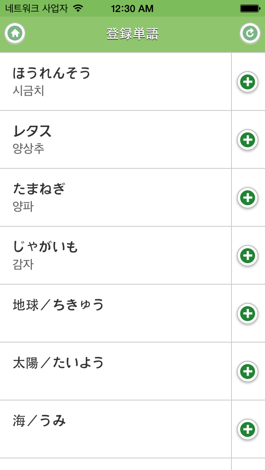Tap the 12:30 AM clock
This screenshot has height=470, width=265.
[x=132, y=8]
